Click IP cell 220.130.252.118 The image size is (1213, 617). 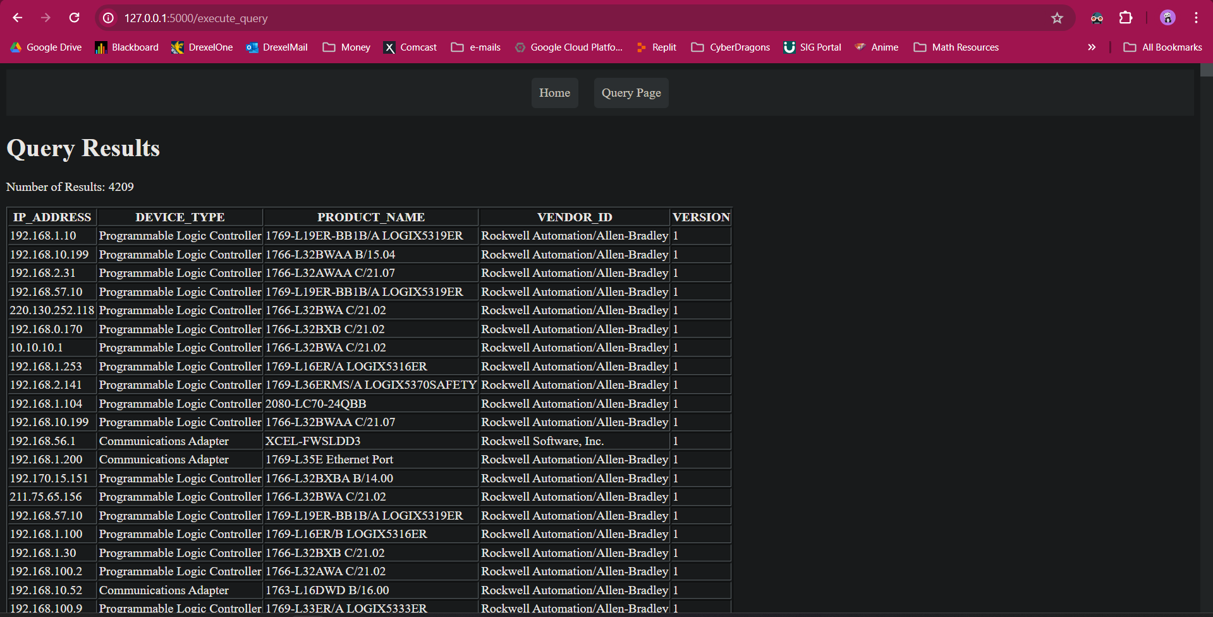tap(52, 310)
